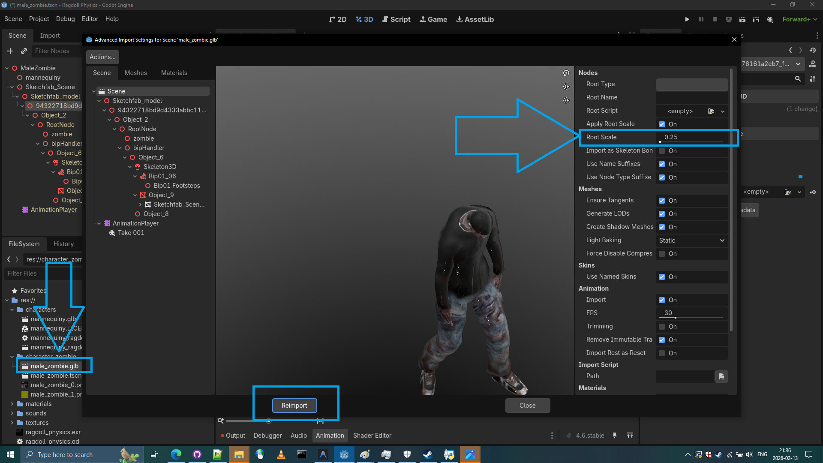Click the Root Scale value slider
The image size is (823, 463).
click(x=691, y=138)
